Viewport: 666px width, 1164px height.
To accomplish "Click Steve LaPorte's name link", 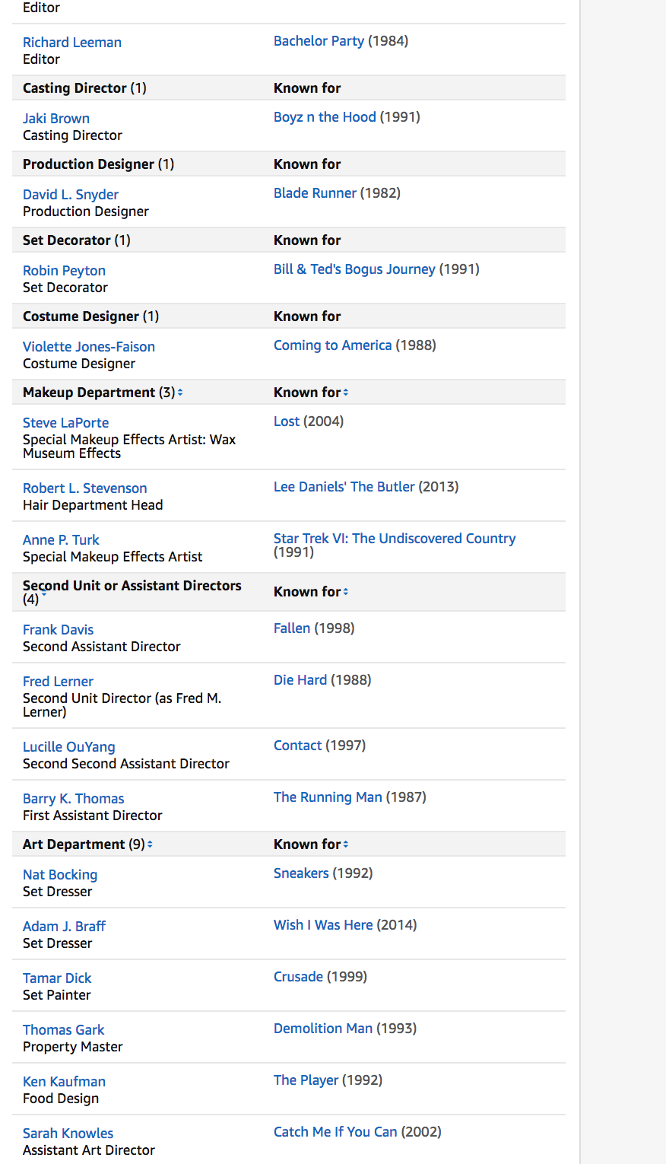I will click(x=65, y=423).
